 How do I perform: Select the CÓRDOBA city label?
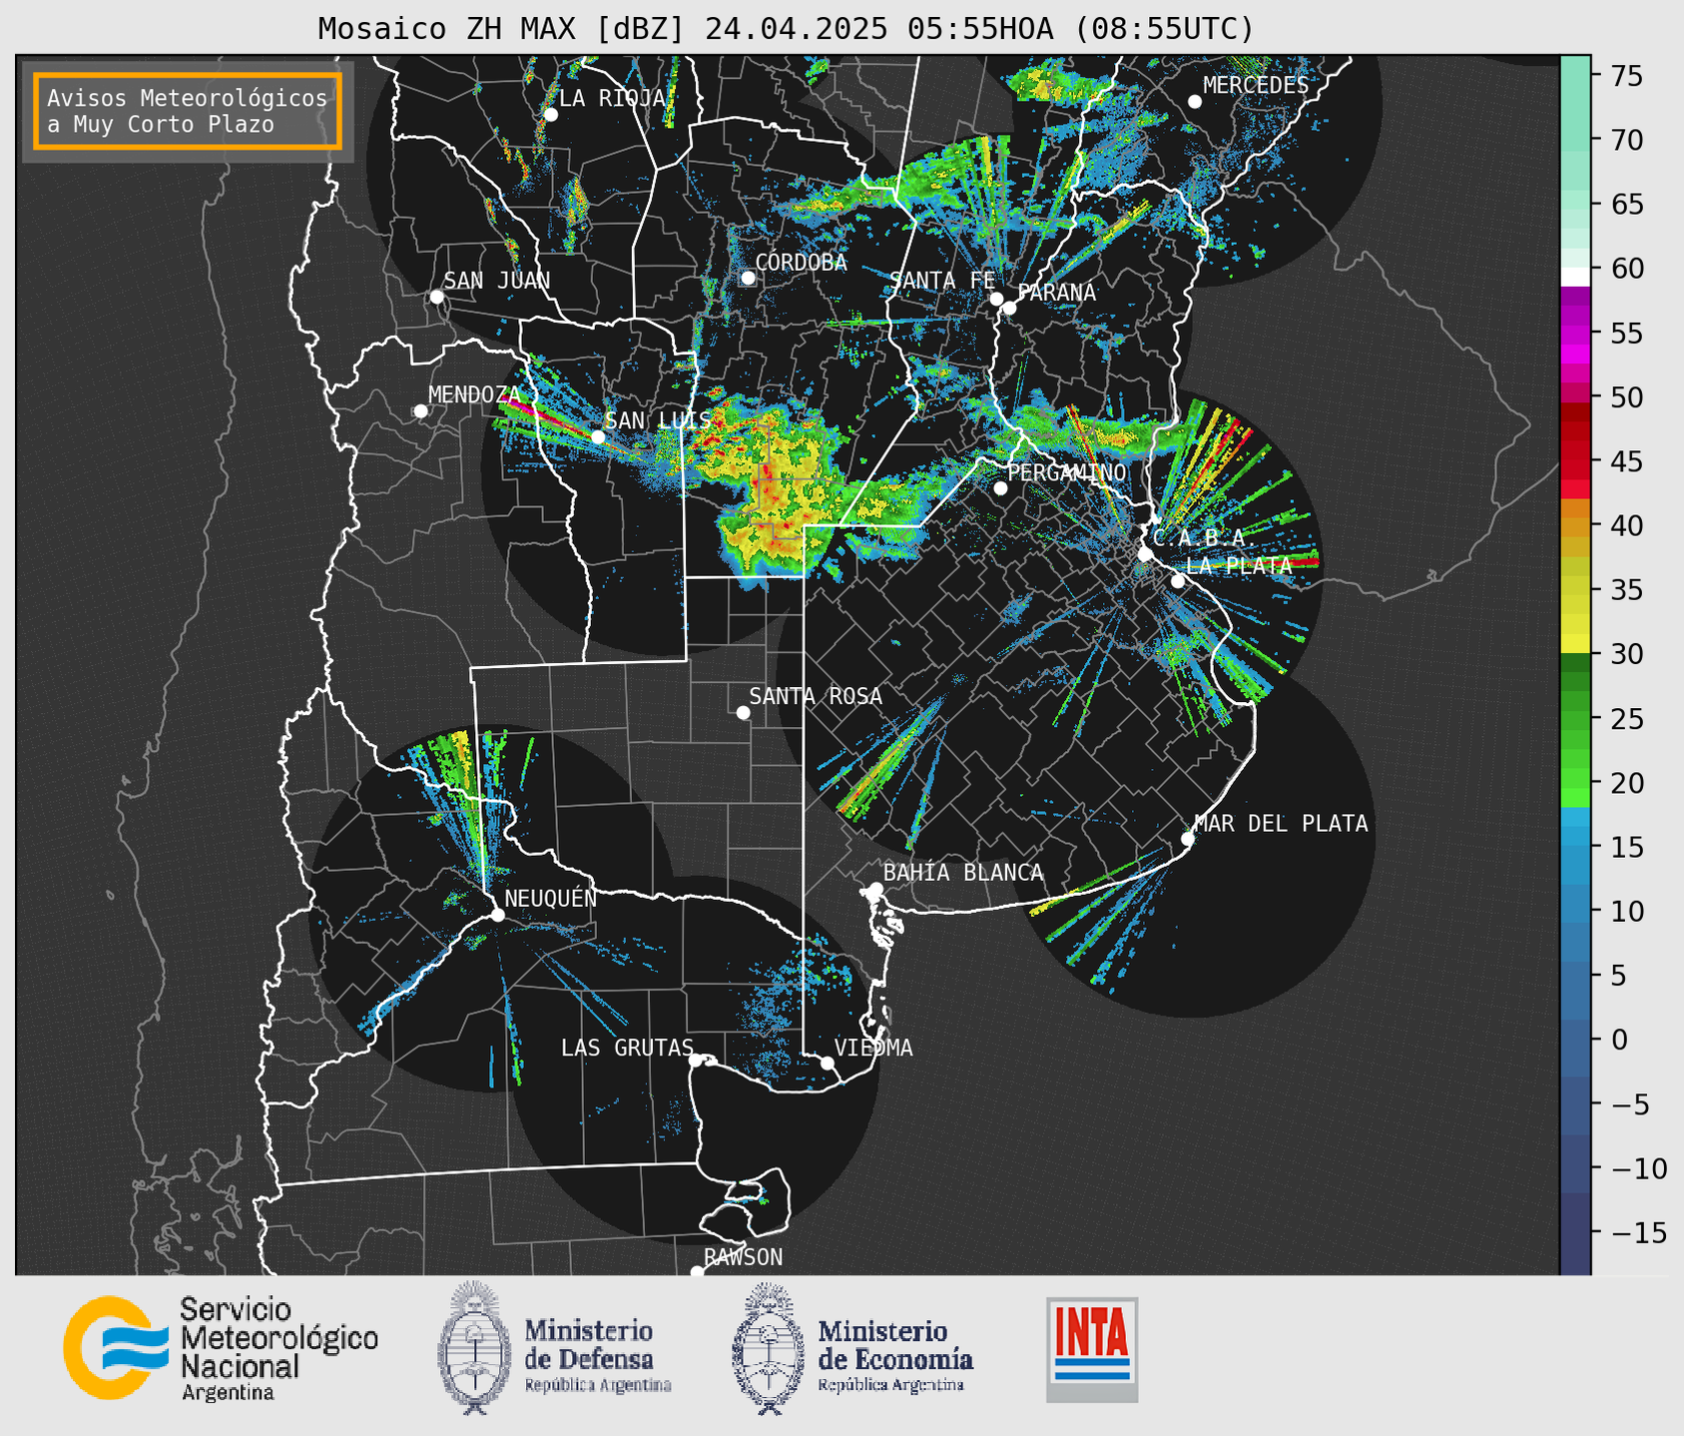tap(801, 262)
